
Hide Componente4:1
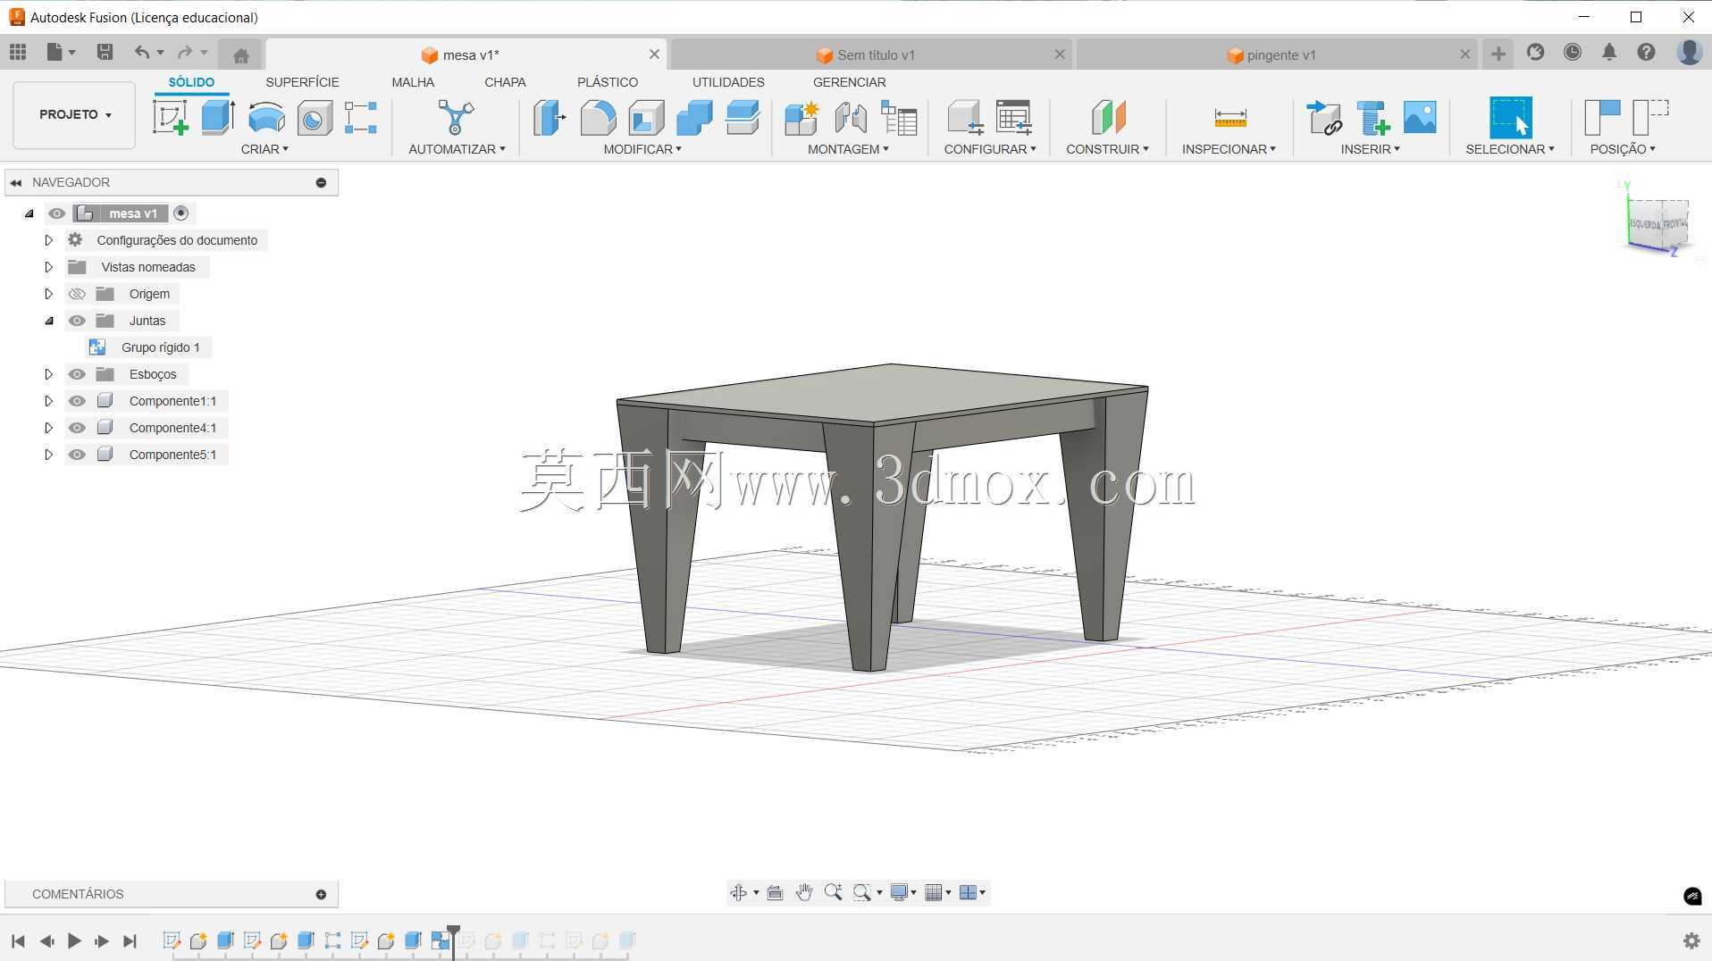click(77, 428)
